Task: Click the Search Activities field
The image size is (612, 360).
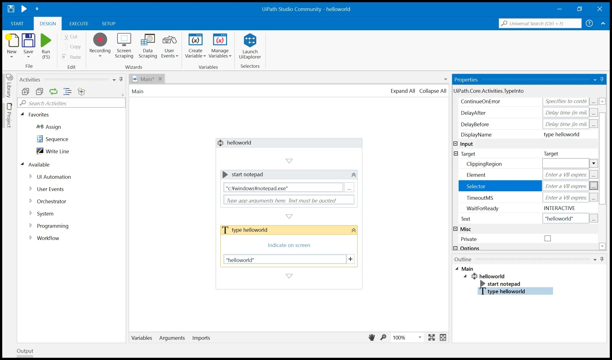Action: tap(71, 103)
